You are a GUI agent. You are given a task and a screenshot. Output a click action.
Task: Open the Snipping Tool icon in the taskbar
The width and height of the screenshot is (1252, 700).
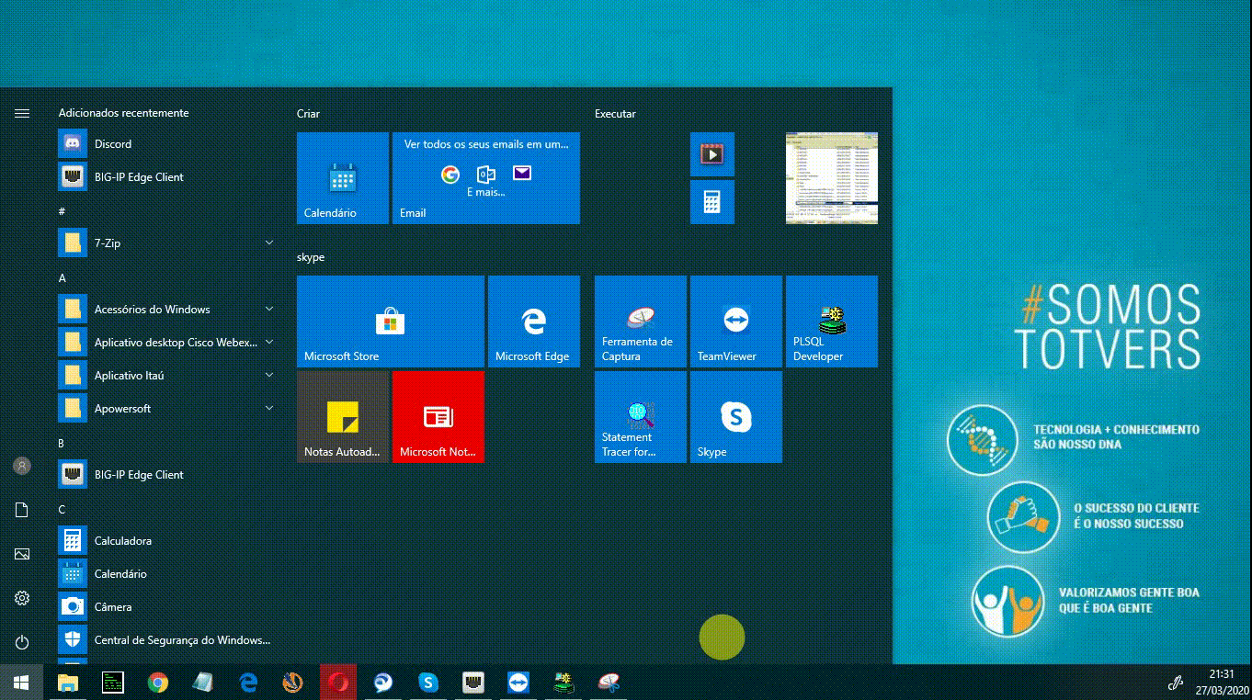pos(609,683)
